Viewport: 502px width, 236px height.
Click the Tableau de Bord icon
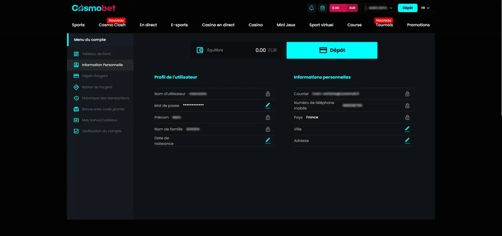pyautogui.click(x=76, y=54)
